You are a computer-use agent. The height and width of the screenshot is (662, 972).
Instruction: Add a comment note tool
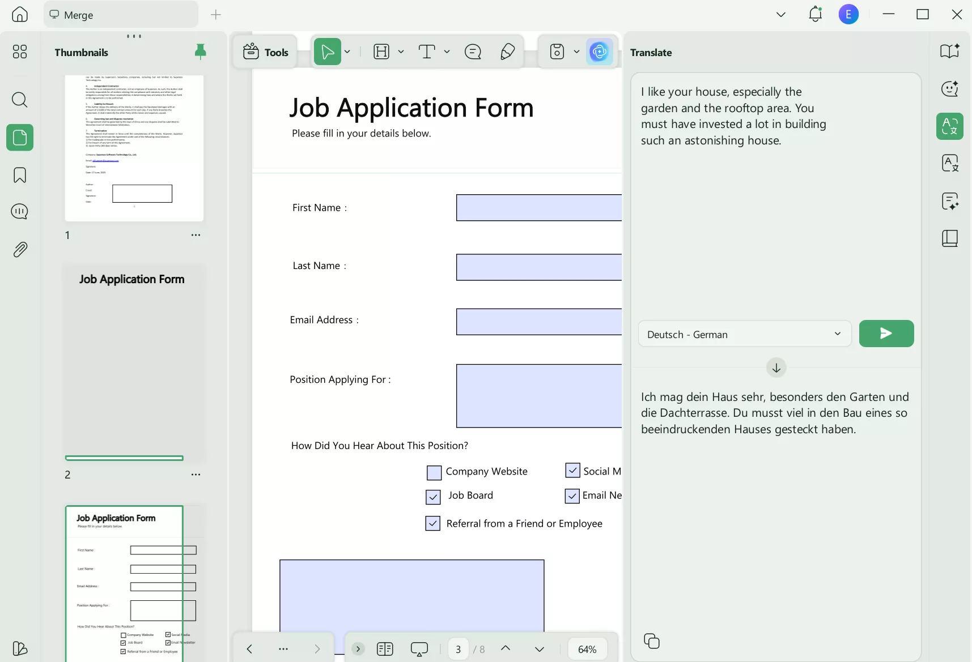click(x=473, y=52)
